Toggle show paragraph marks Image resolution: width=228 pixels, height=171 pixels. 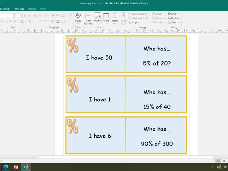(70, 15)
